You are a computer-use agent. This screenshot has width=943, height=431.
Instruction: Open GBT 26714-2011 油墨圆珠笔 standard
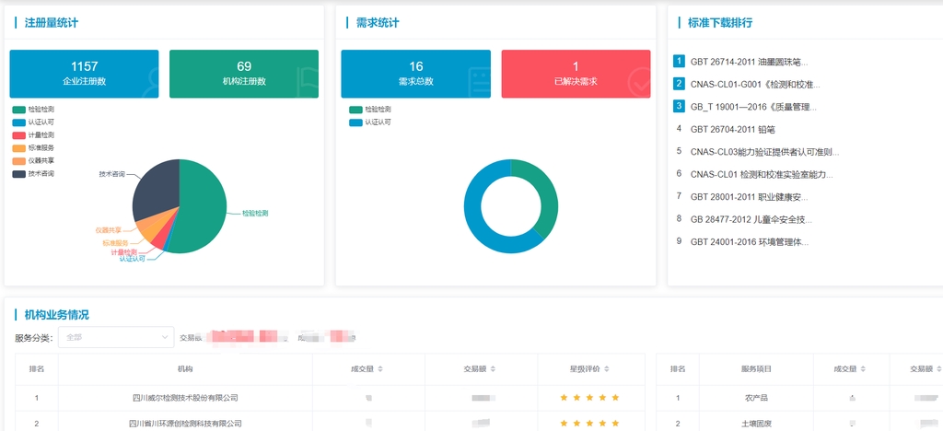tap(748, 62)
